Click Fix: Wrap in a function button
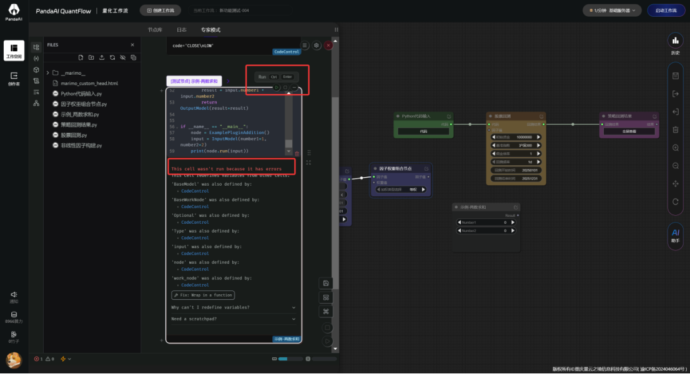This screenshot has width=690, height=374. (203, 295)
